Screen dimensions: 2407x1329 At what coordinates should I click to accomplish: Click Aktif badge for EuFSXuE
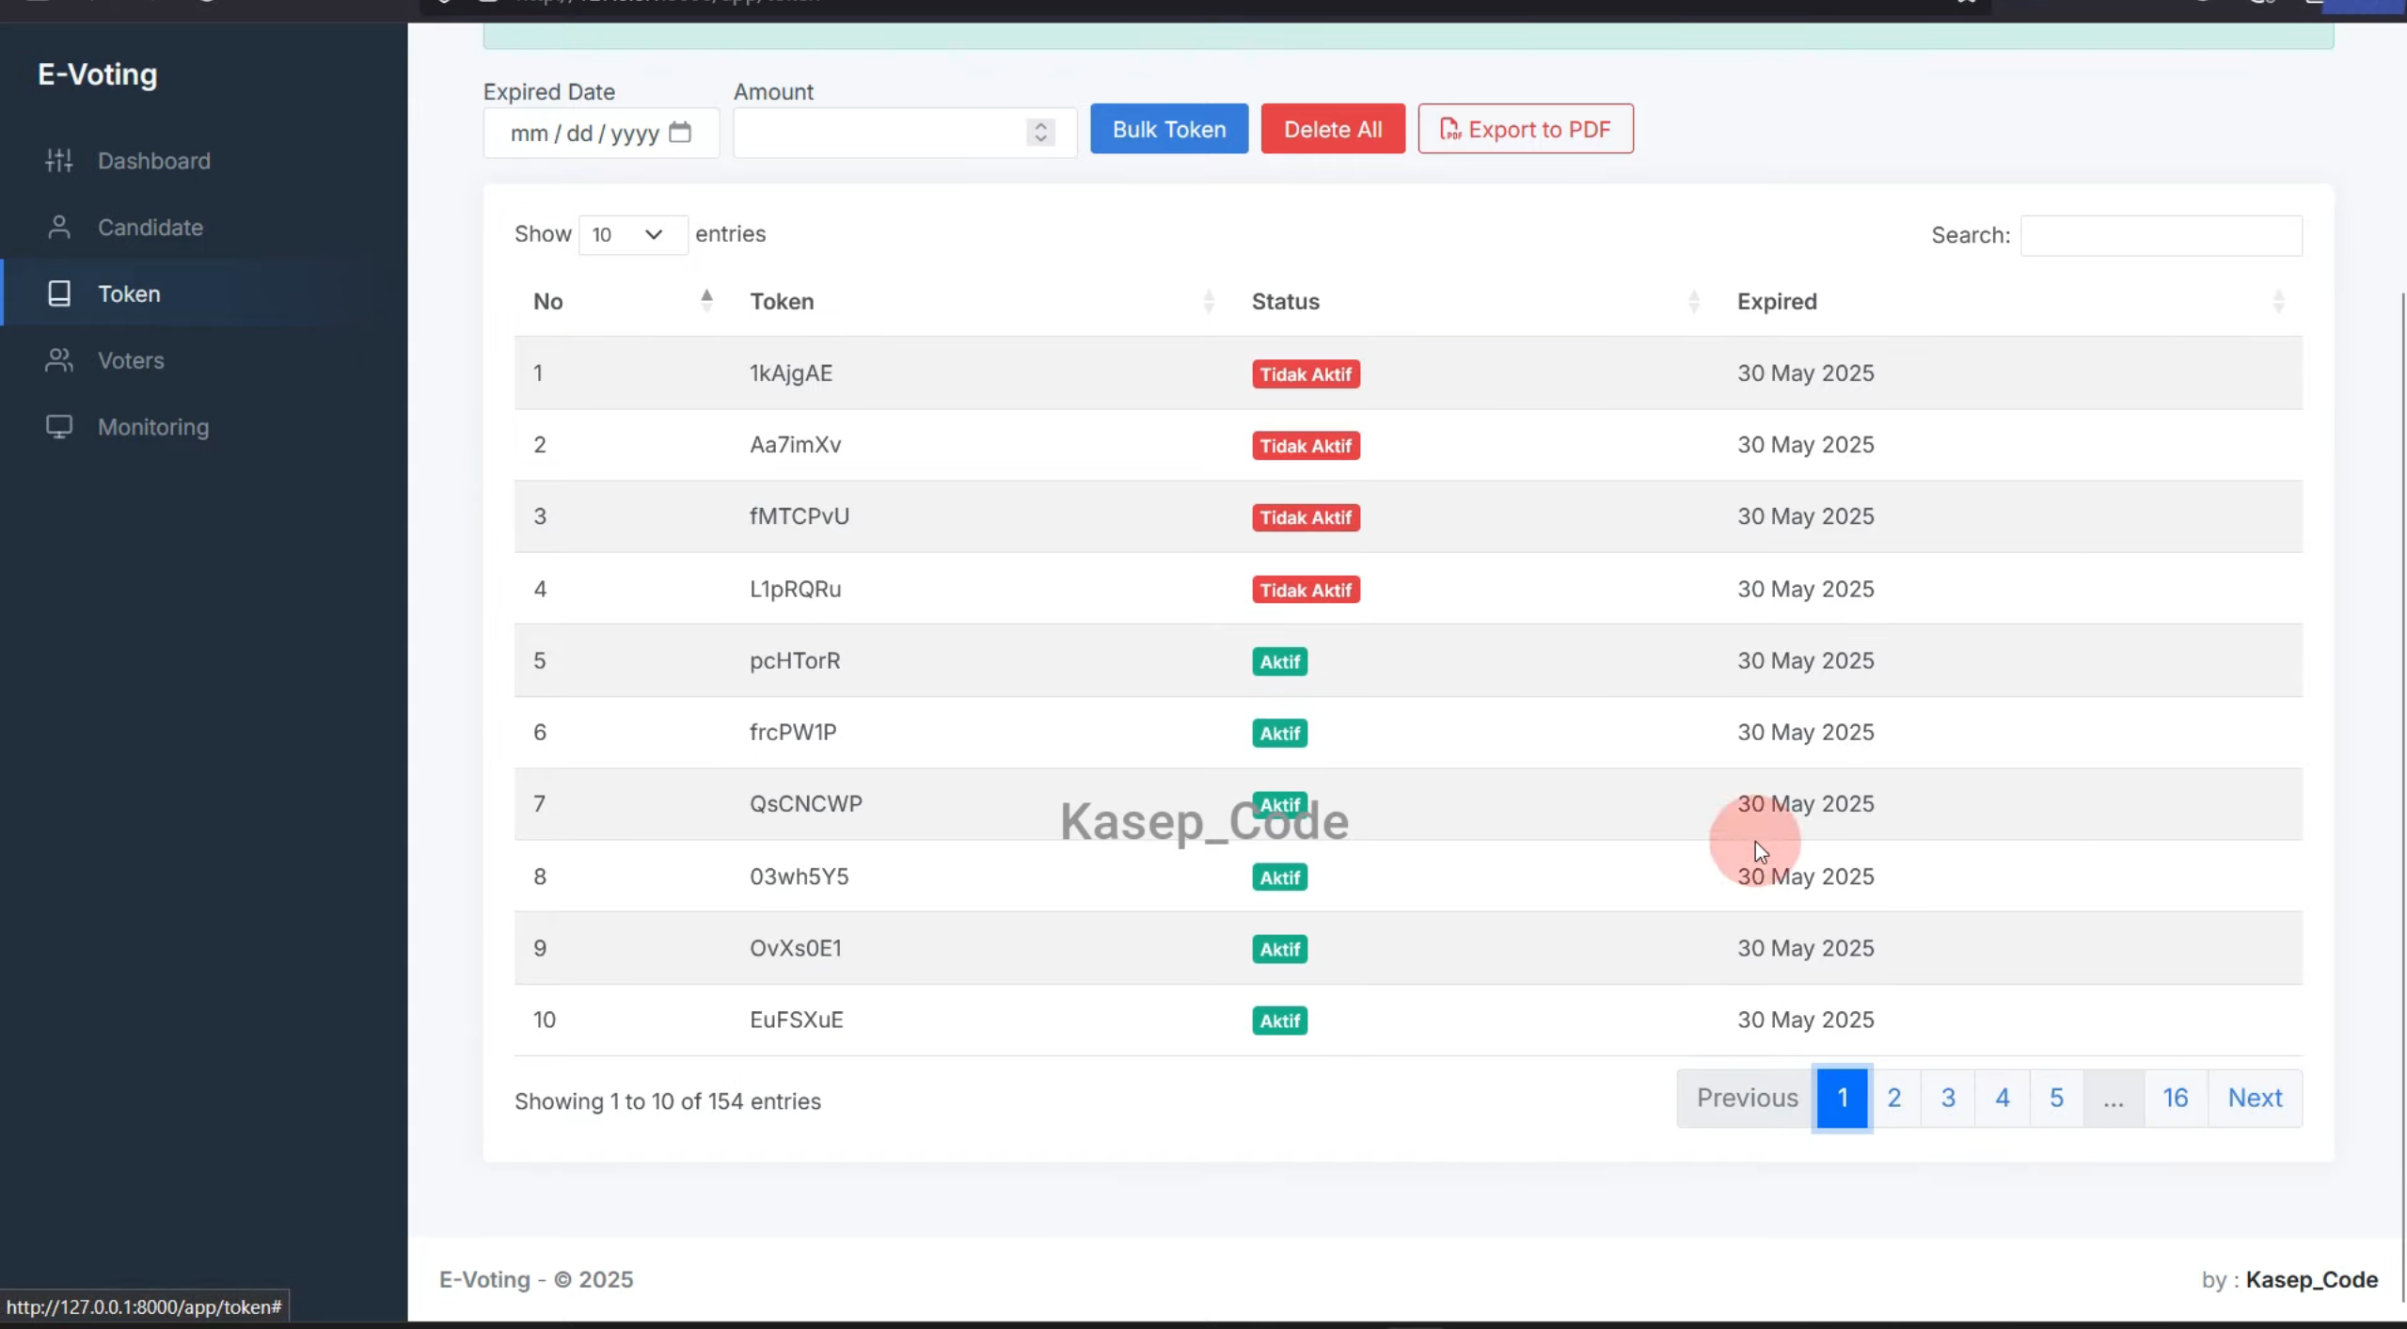[1279, 1020]
